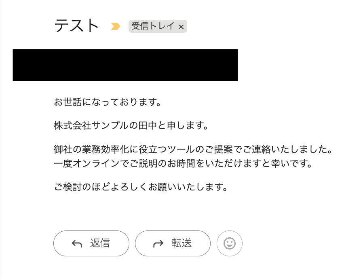This screenshot has height=279, width=363.
Task: Click the 受信トレイ label chip text
Action: pyautogui.click(x=153, y=26)
